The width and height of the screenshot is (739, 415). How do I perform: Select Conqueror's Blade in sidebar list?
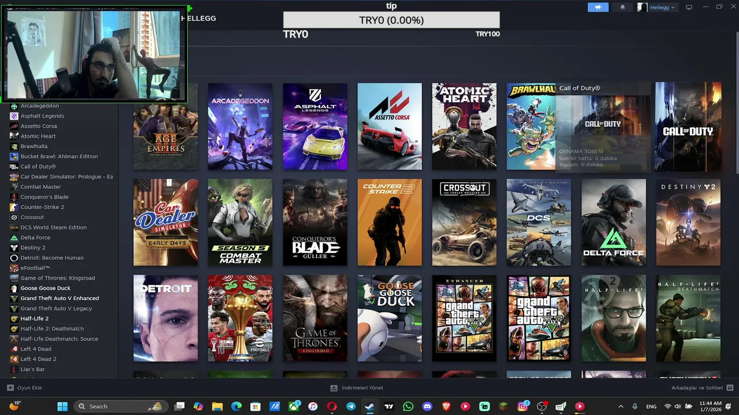tap(44, 197)
